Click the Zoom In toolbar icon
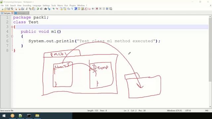 click(53, 9)
